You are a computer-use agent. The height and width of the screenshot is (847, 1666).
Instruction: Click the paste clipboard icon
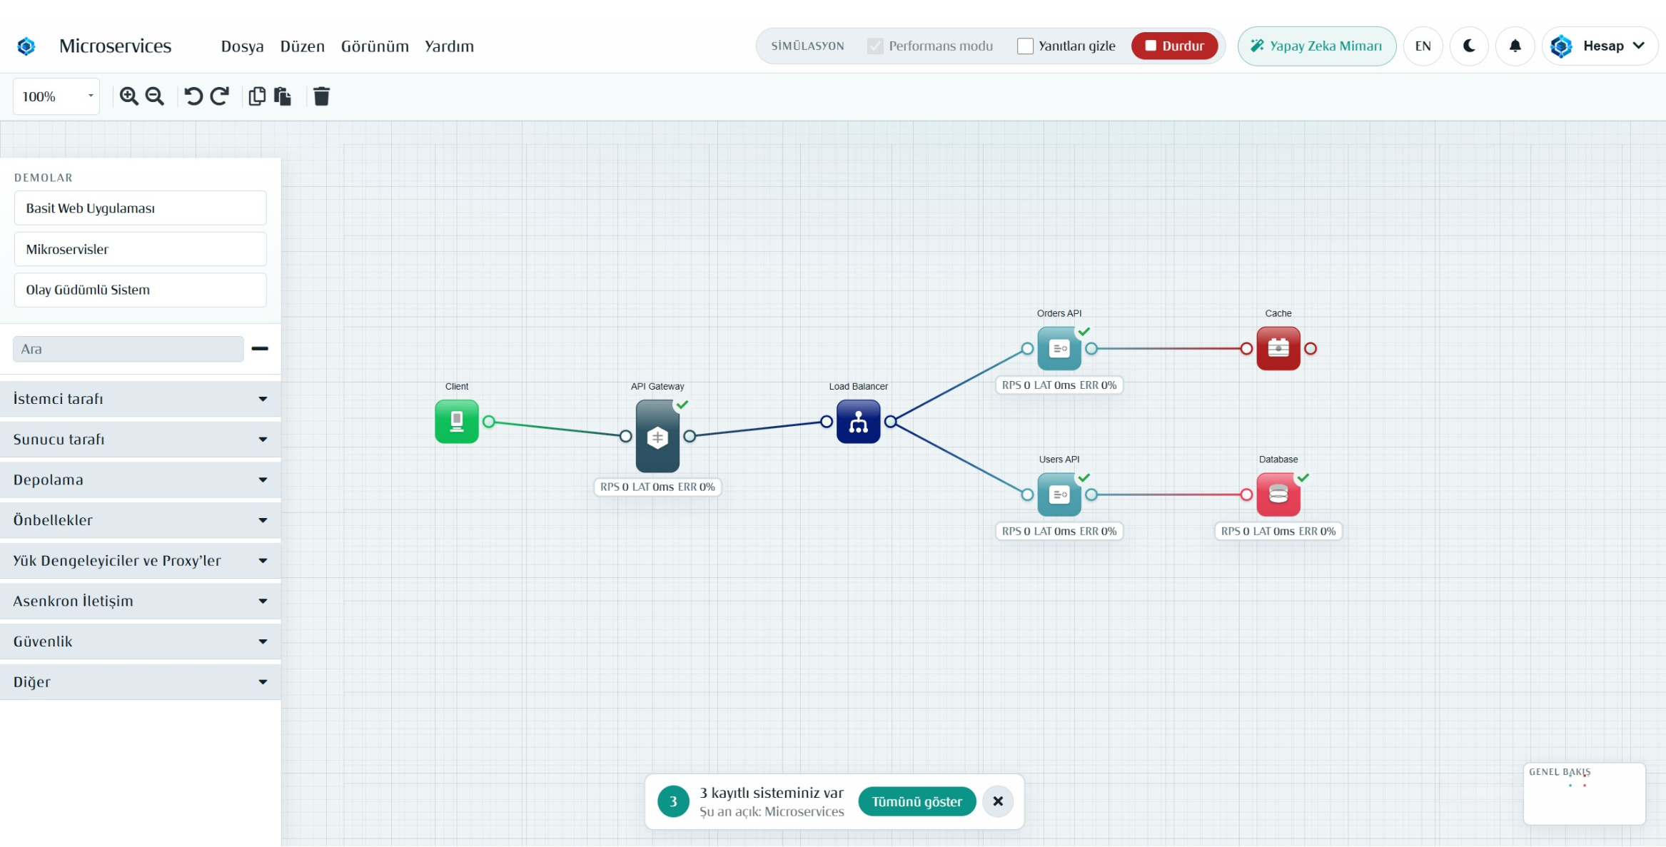(x=283, y=96)
